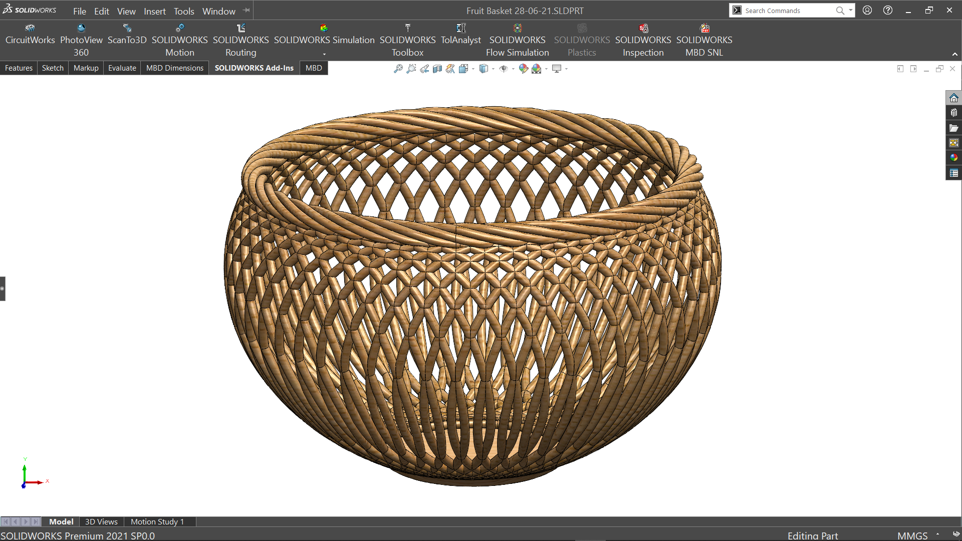Image resolution: width=962 pixels, height=541 pixels.
Task: Click the Zoom to Fit icon
Action: tap(398, 69)
